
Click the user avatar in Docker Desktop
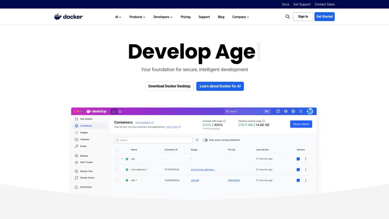tap(310, 111)
